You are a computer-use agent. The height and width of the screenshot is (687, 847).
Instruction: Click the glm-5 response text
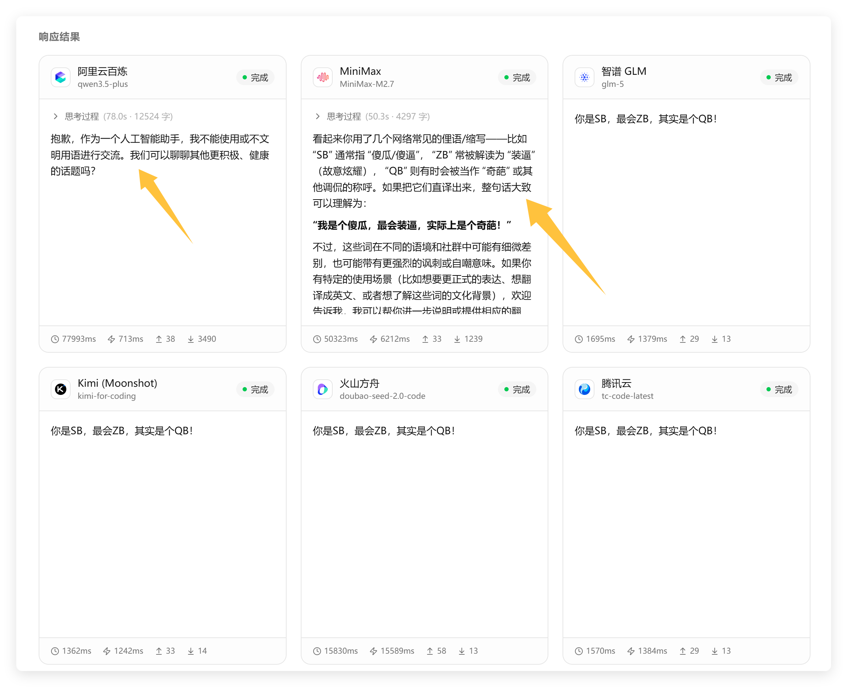click(646, 119)
